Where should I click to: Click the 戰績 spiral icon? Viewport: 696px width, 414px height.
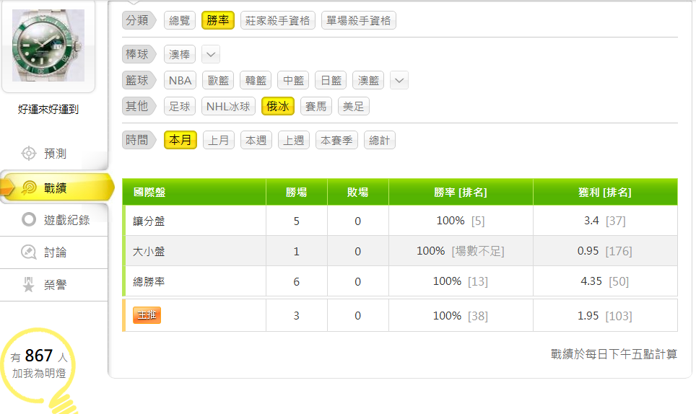[x=30, y=188]
